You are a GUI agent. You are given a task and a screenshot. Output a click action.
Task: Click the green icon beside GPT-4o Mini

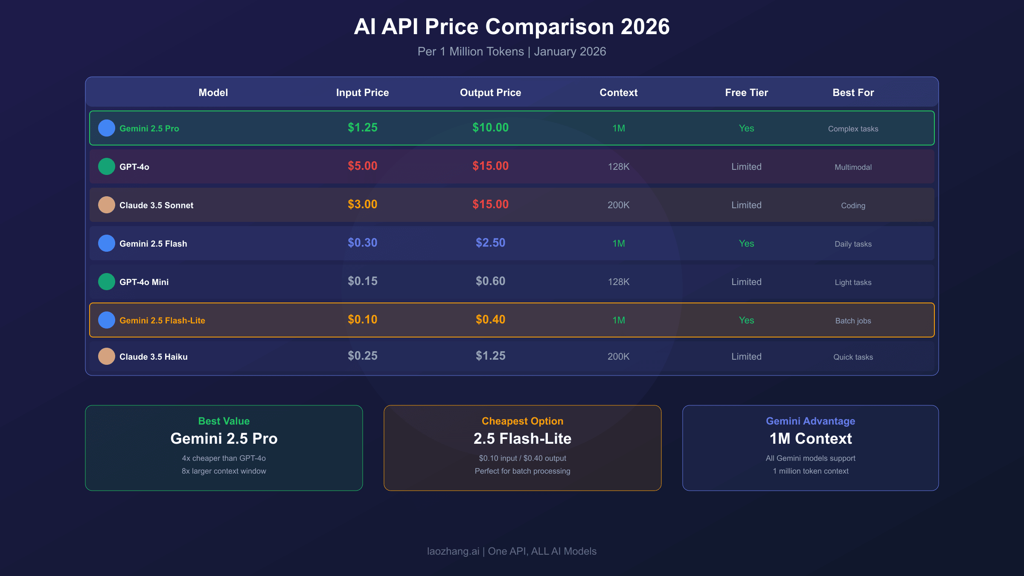click(x=107, y=282)
